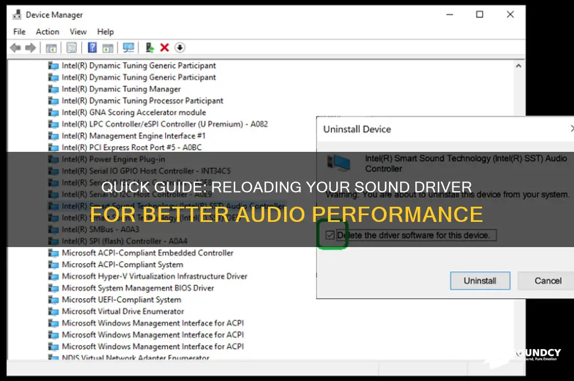The width and height of the screenshot is (574, 381).
Task: Click the Device Manager title bar icon
Action: [x=17, y=15]
